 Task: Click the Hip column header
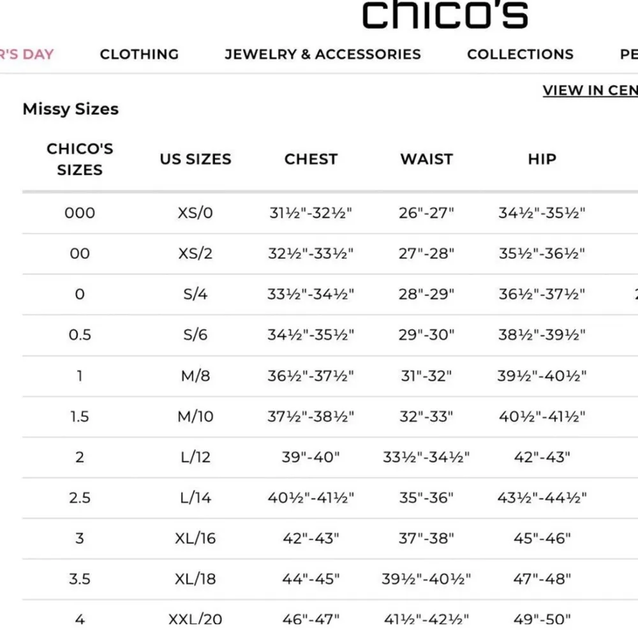(542, 159)
